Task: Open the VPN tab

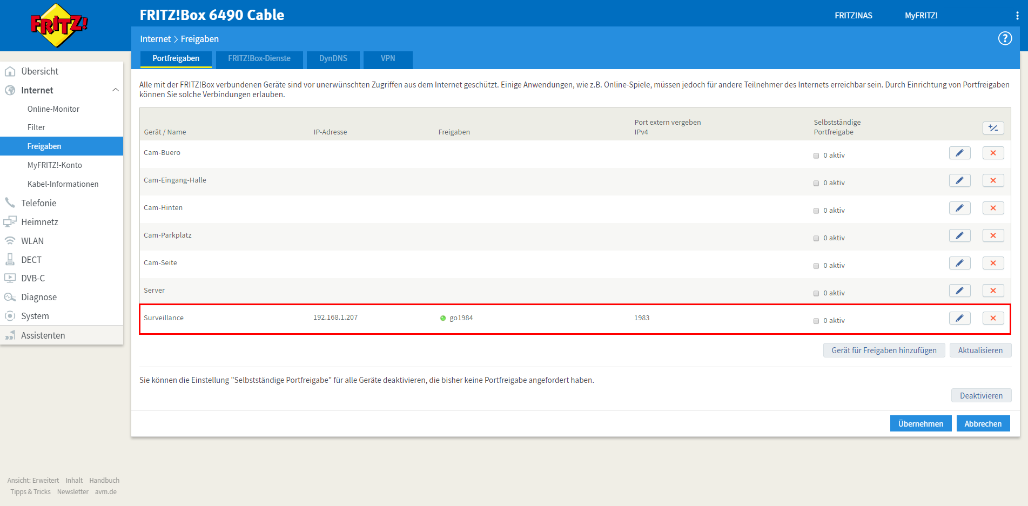Action: pyautogui.click(x=388, y=58)
